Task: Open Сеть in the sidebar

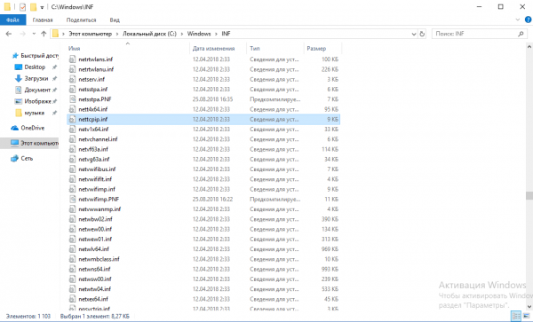Action: (22, 159)
